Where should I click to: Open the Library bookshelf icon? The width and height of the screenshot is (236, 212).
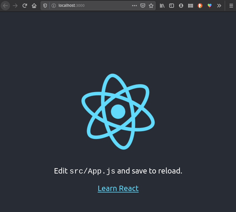point(162,6)
